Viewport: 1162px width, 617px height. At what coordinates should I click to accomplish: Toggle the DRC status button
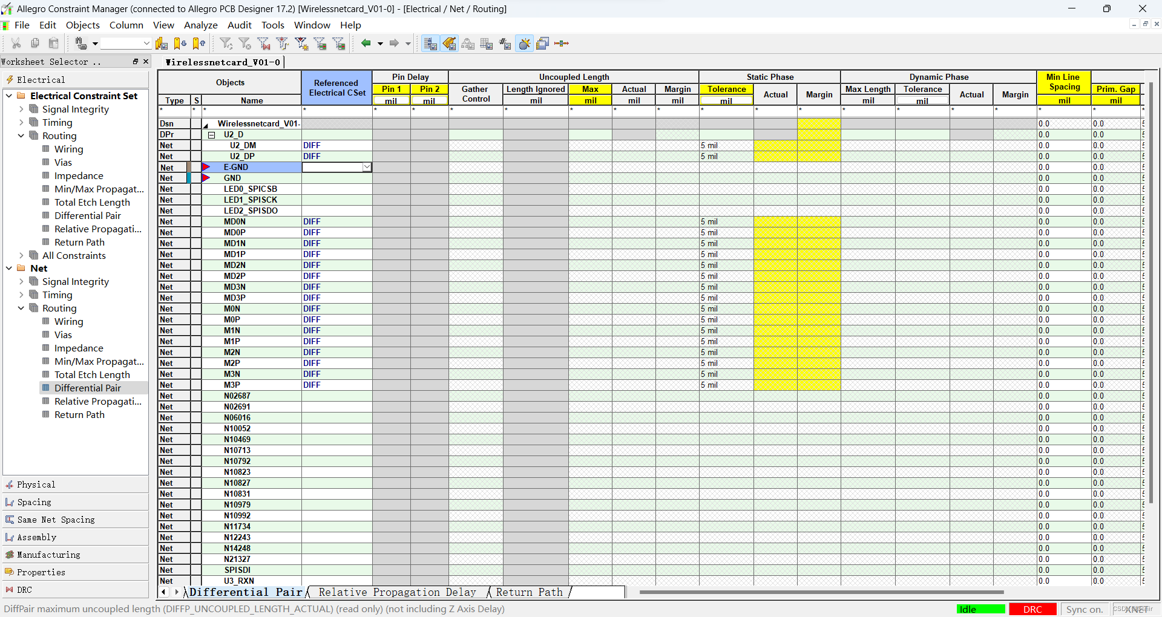(1032, 609)
